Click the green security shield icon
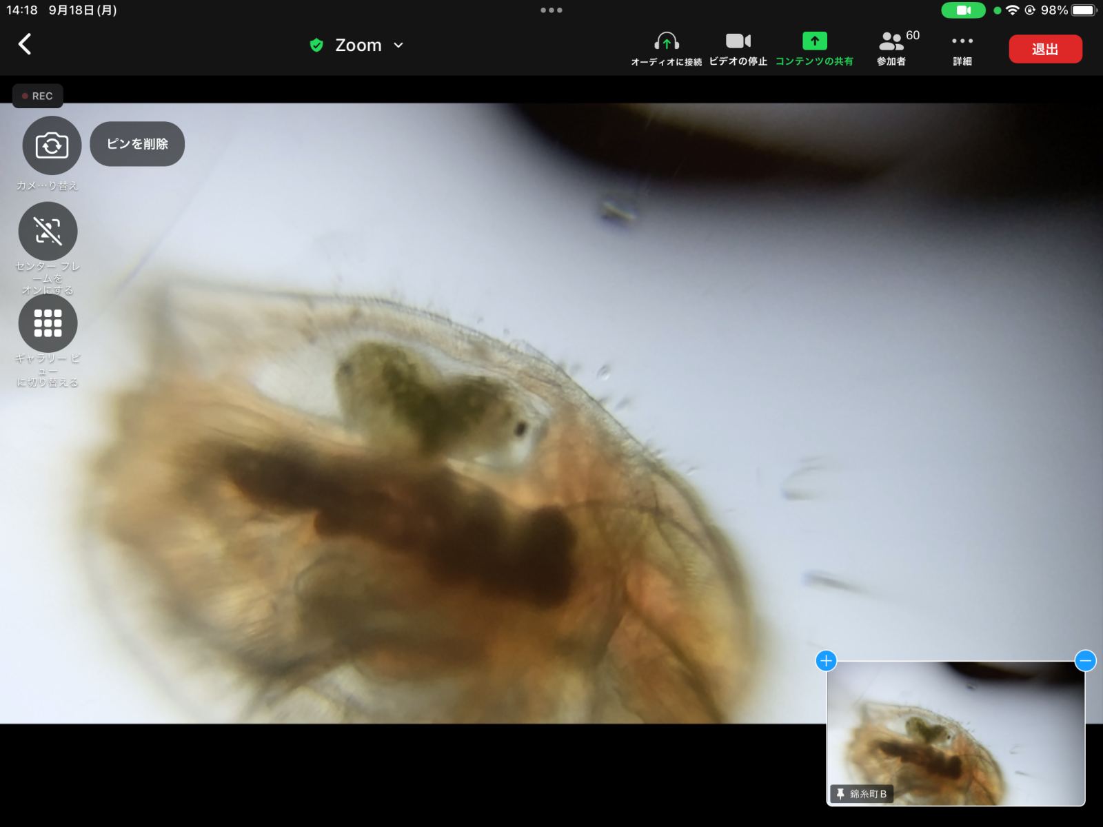This screenshot has height=827, width=1103. pos(316,45)
